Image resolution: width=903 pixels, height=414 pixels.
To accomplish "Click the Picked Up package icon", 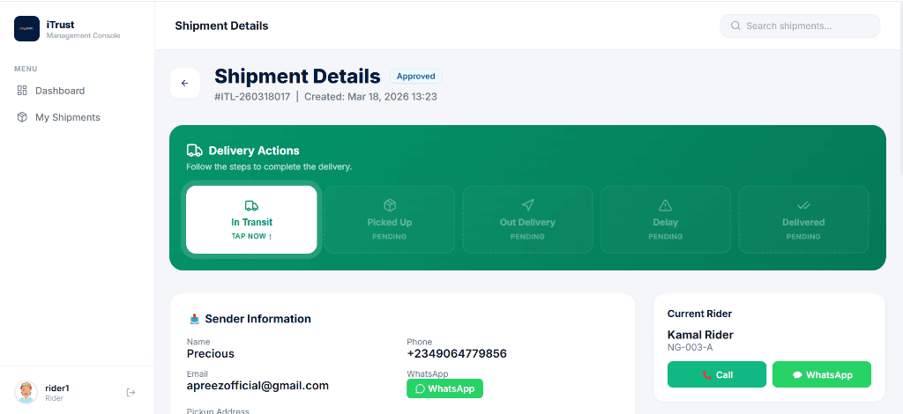I will 390,205.
